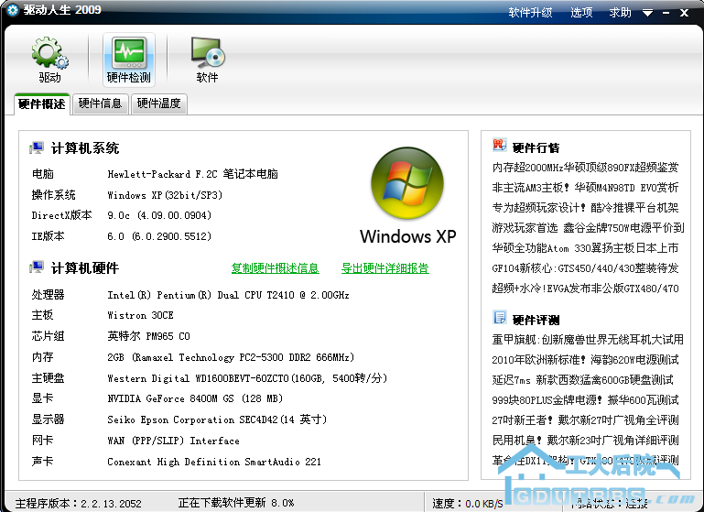Open the 驱动 (Drivers) gear icon section
The height and width of the screenshot is (512, 704).
(49, 55)
